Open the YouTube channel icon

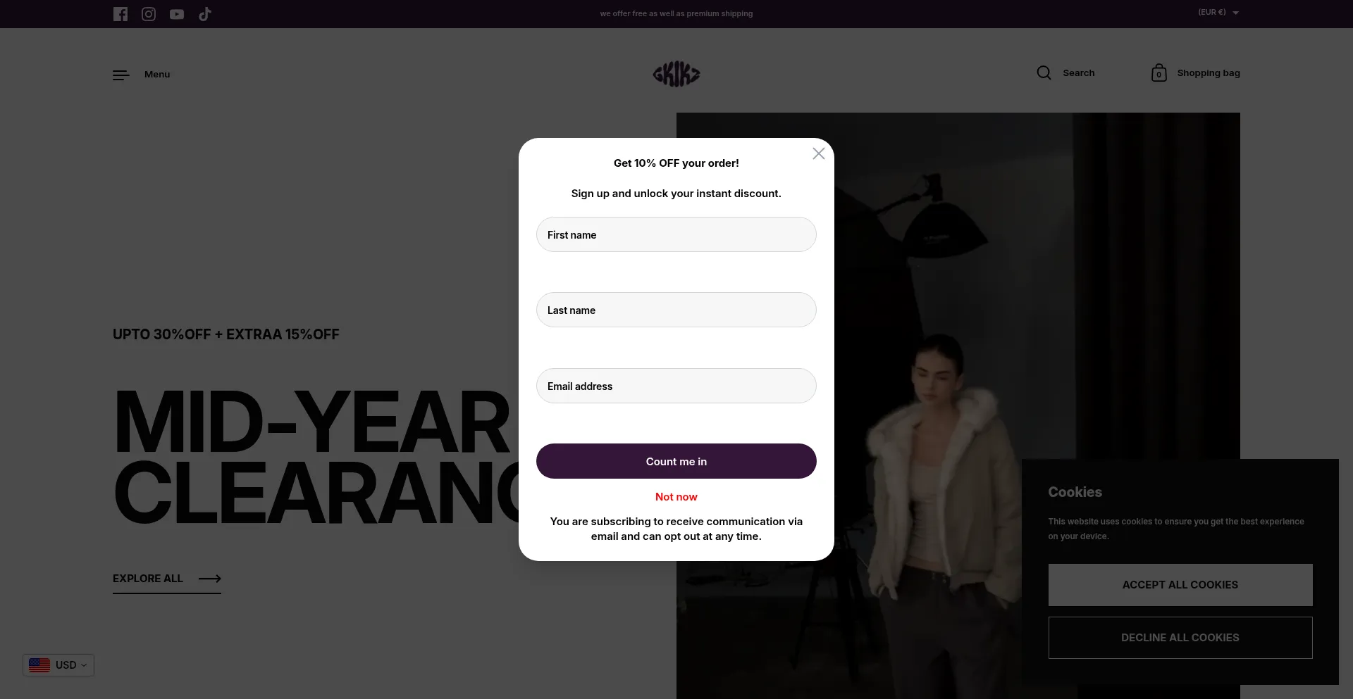[177, 14]
